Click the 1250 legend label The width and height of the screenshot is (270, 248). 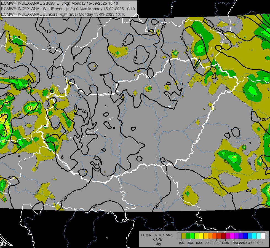[x=225, y=243]
